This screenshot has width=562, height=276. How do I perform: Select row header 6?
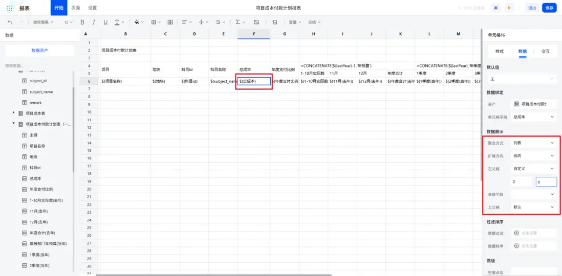pyautogui.click(x=89, y=81)
